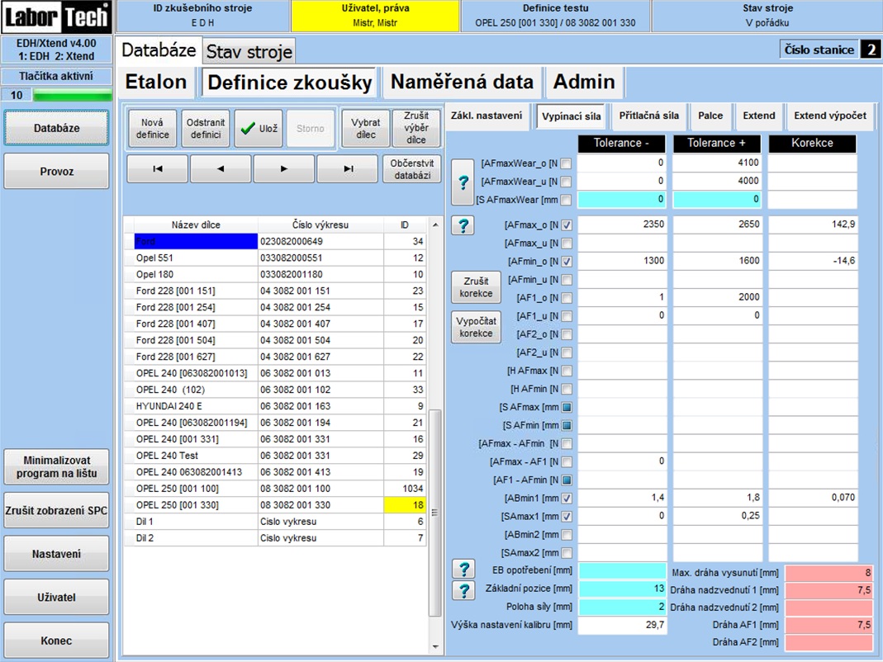
Task: Go to the previous record arrow
Action: [221, 169]
